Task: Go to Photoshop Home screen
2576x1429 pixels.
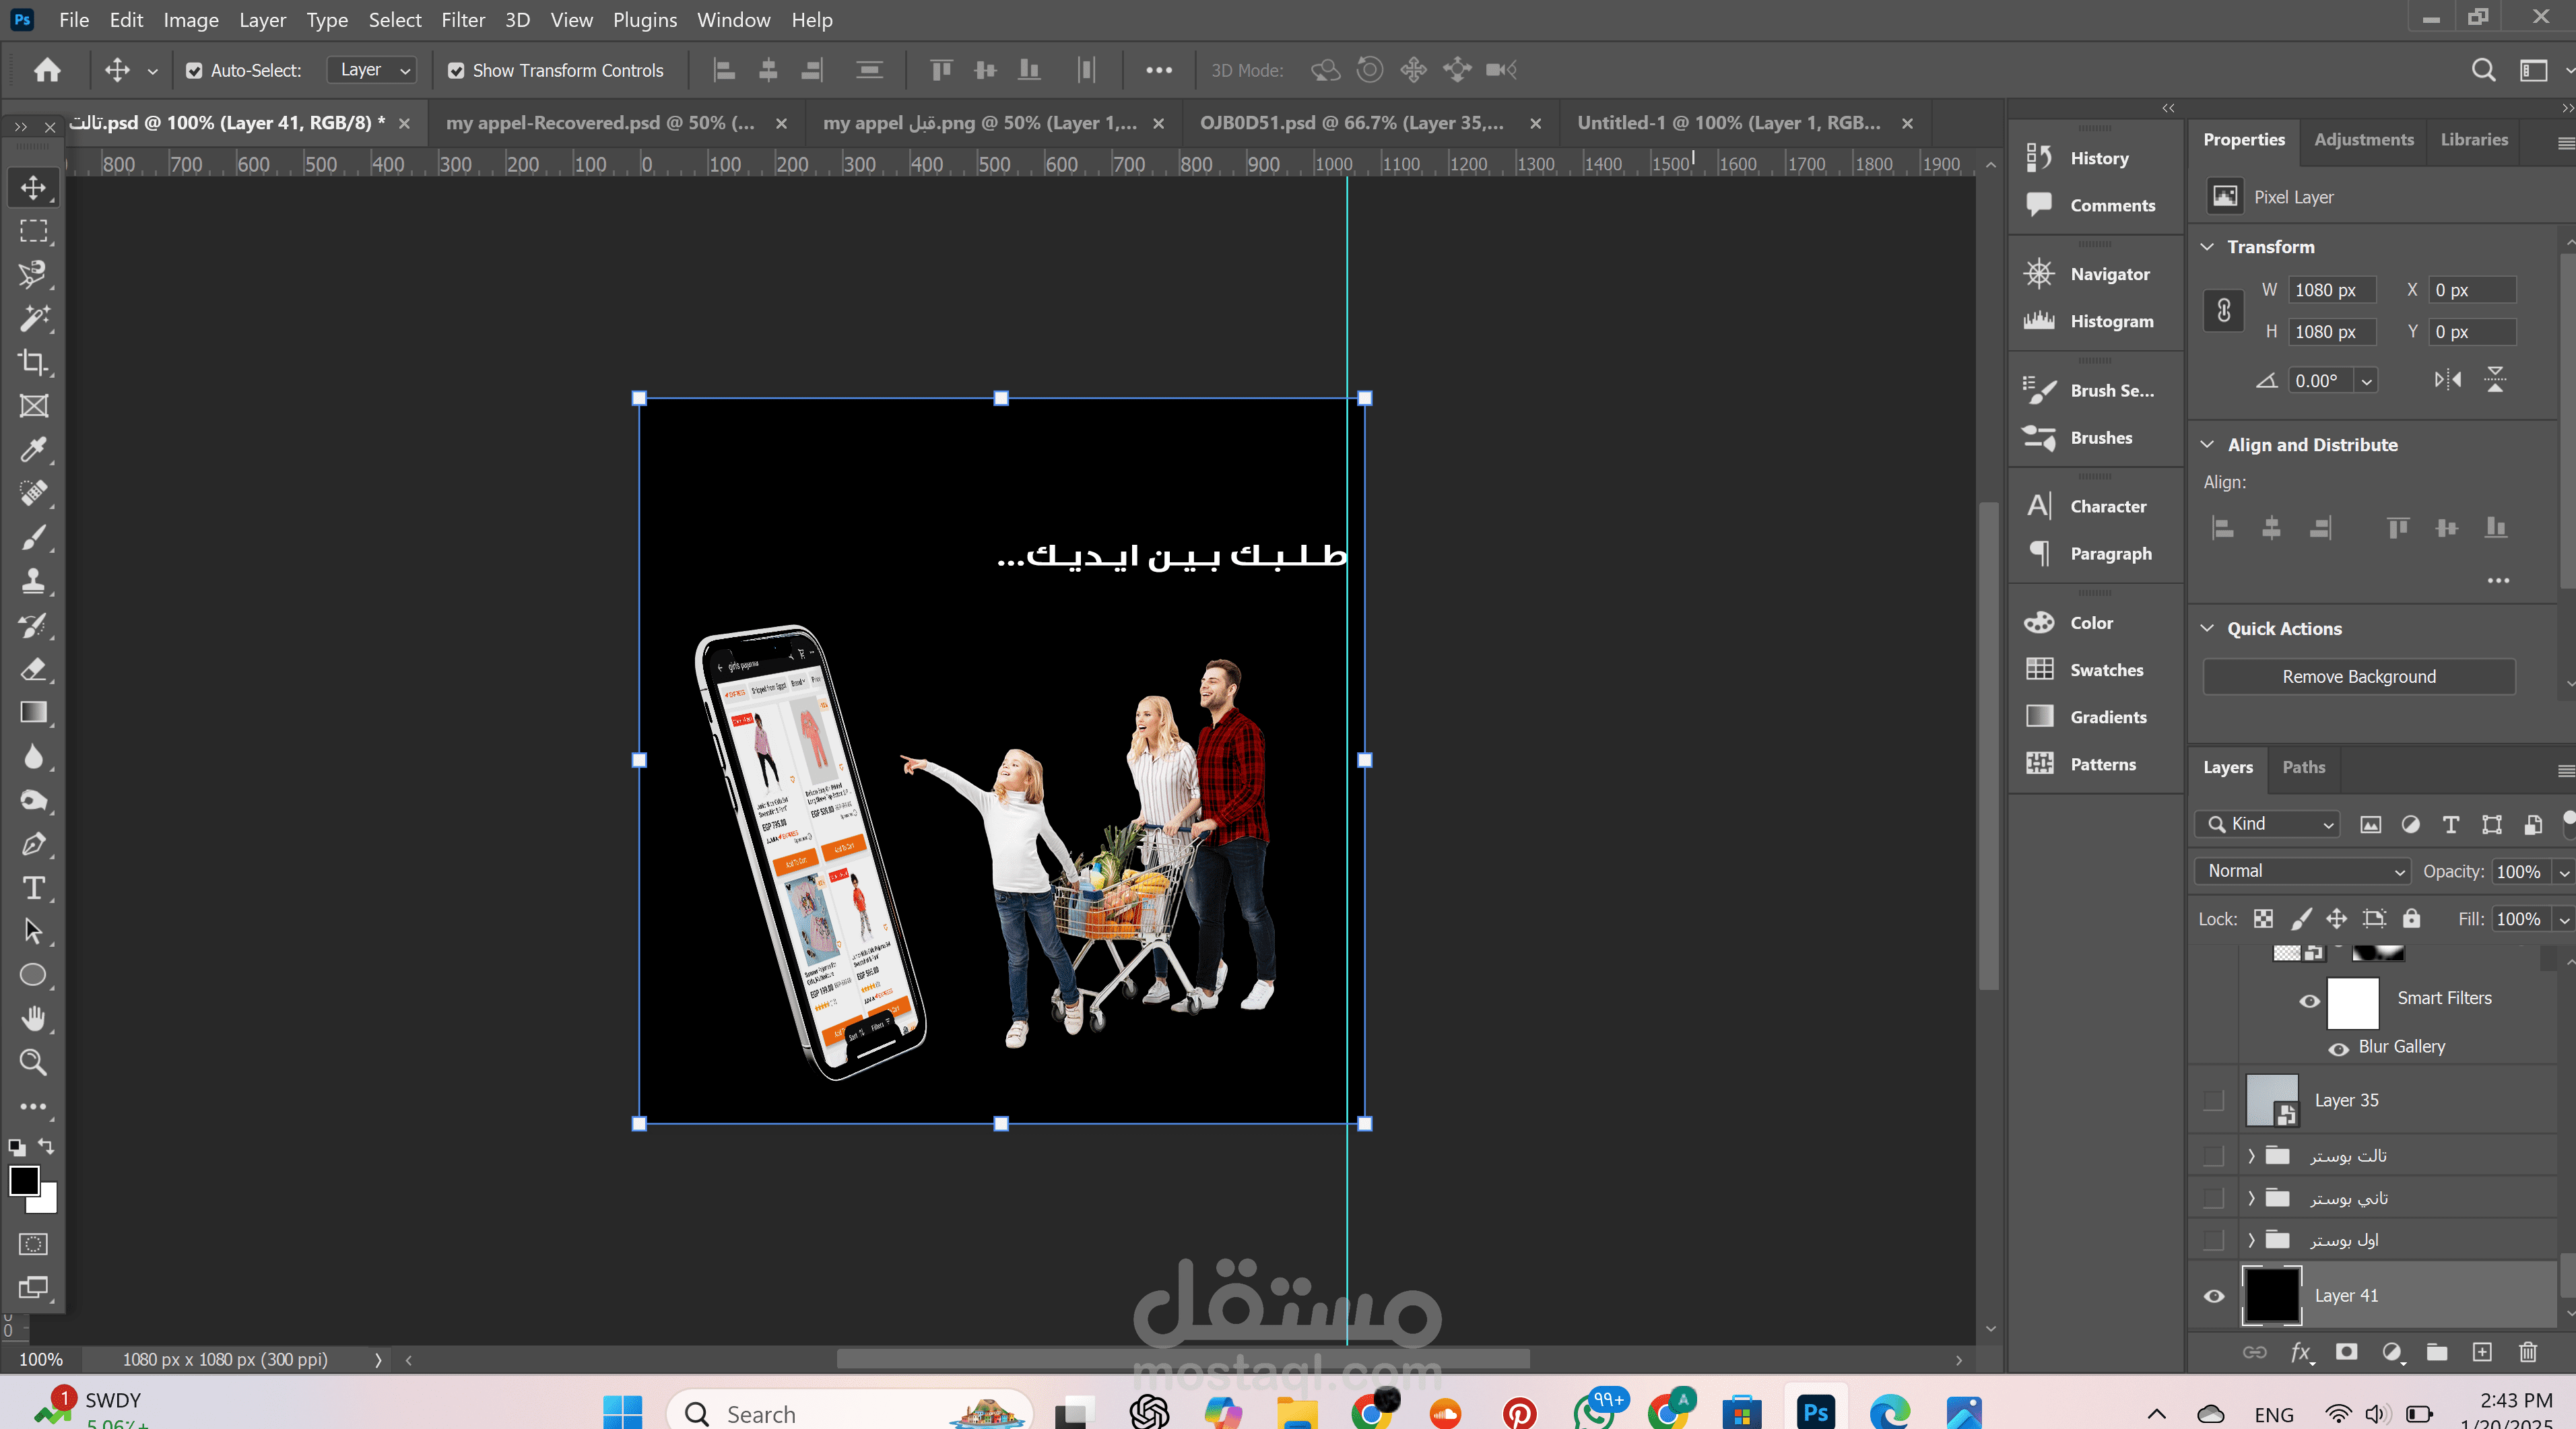Action: 47,70
